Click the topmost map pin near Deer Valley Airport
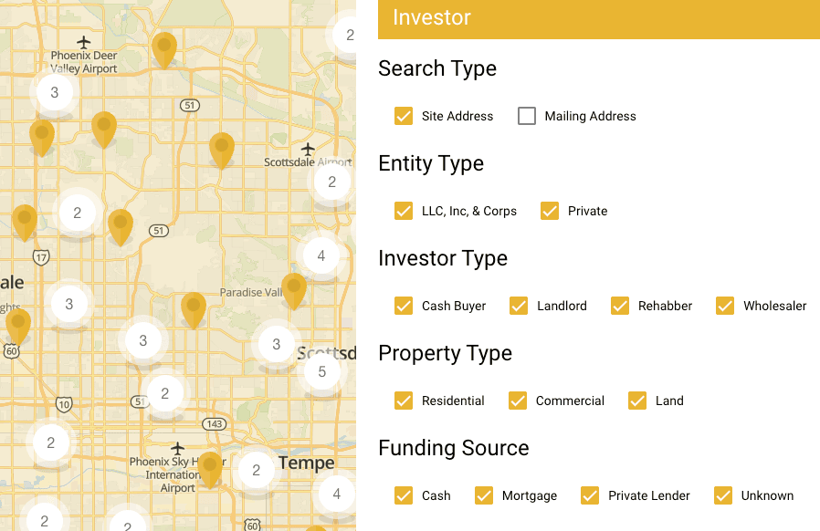The height and width of the screenshot is (531, 820). (164, 47)
